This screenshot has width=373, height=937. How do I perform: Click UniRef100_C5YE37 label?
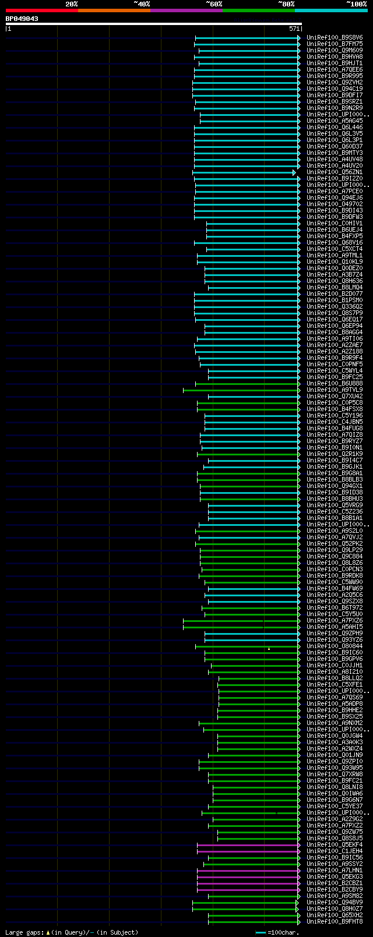click(335, 806)
